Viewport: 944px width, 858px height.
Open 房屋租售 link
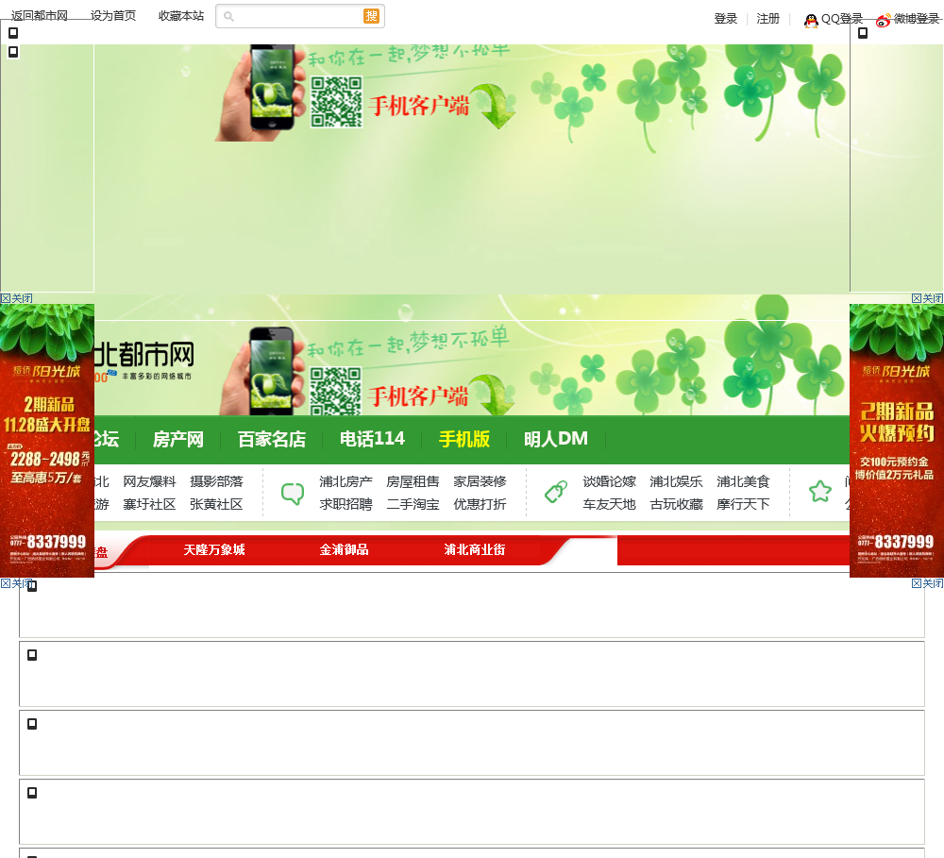pos(413,481)
